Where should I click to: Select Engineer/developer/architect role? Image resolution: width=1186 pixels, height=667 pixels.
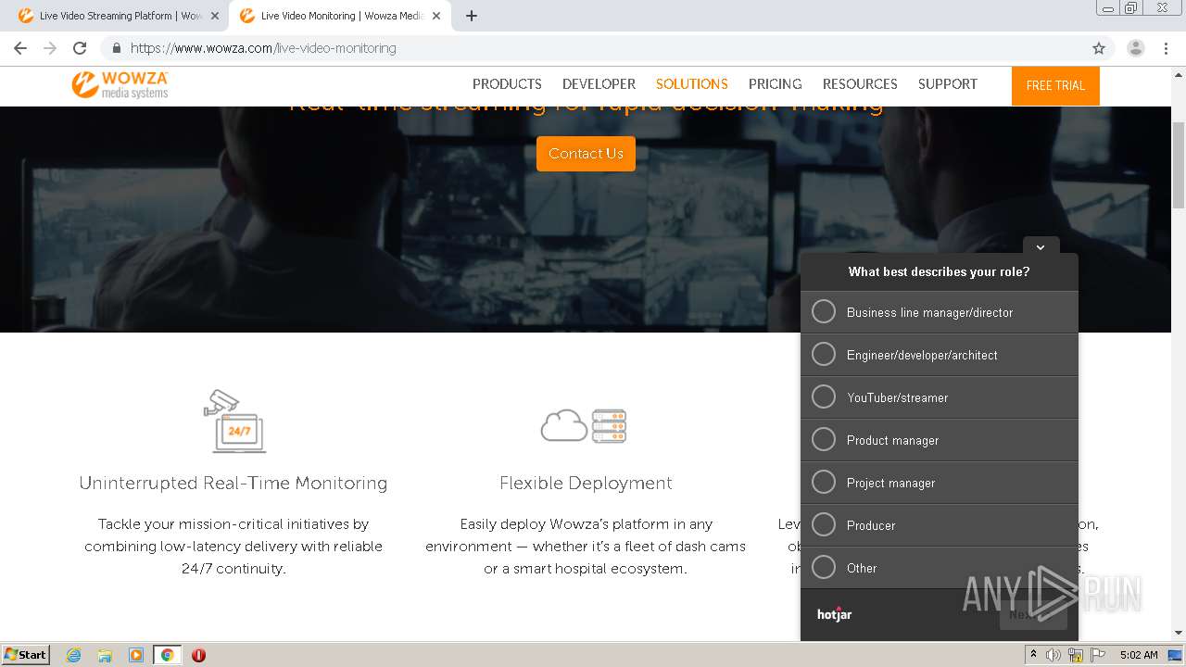tap(940, 355)
